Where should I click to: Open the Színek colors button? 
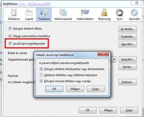[x=128, y=67]
